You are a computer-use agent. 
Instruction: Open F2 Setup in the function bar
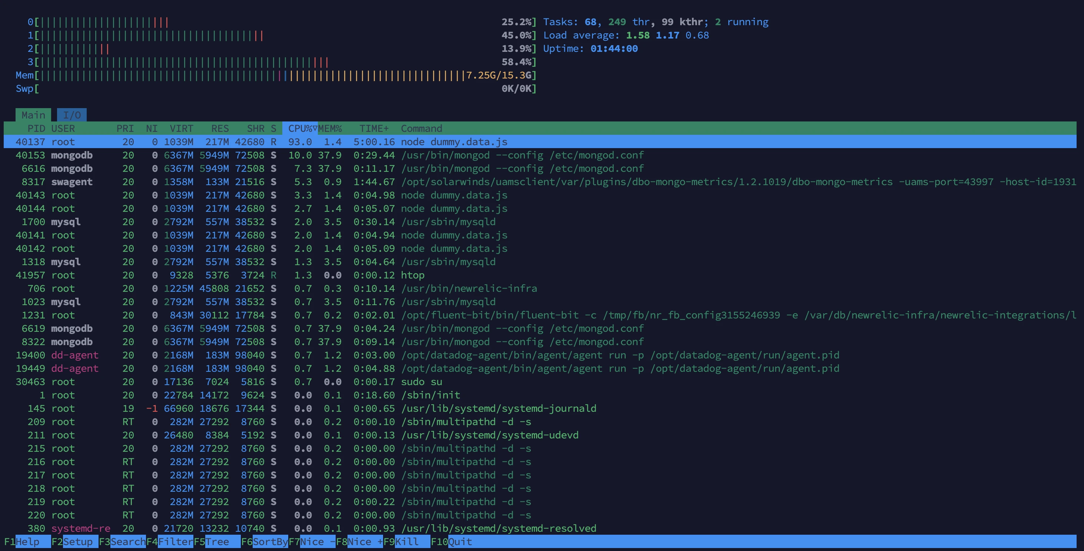pos(75,541)
